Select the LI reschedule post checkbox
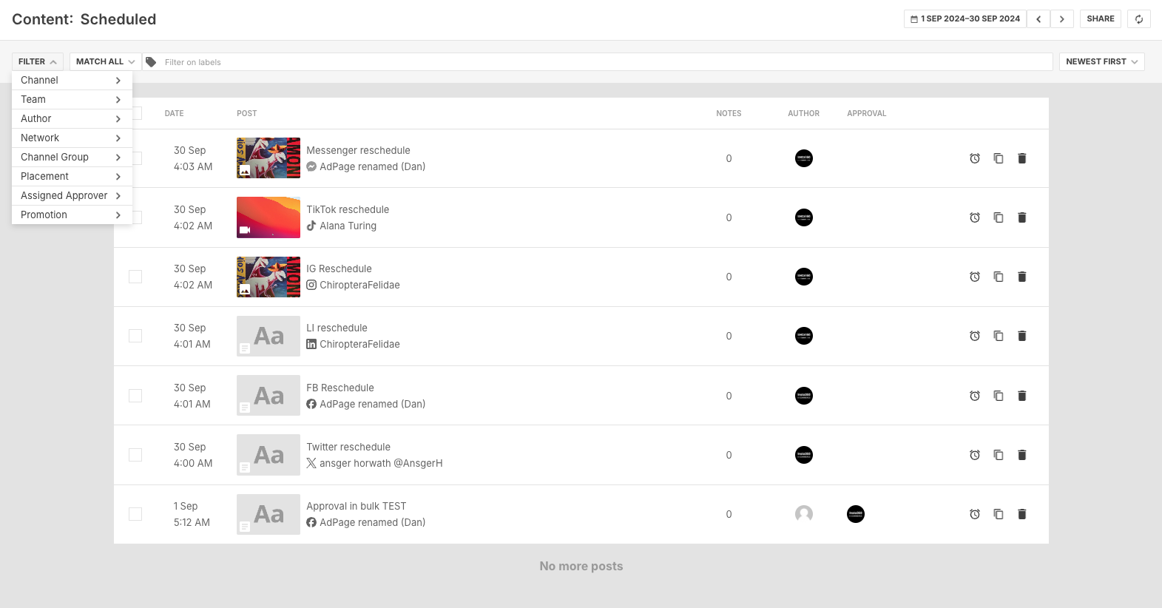 tap(135, 336)
